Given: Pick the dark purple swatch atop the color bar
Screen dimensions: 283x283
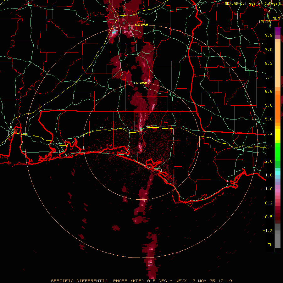Looking at the screenshot, I should click(x=278, y=31).
